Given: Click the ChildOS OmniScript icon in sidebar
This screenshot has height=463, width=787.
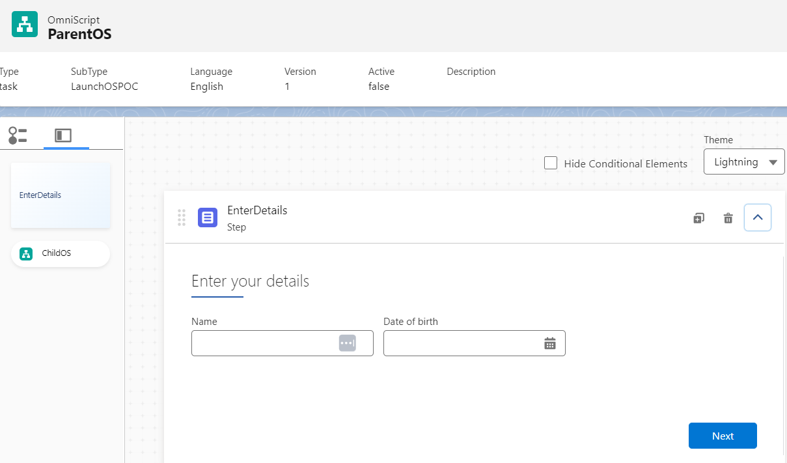Looking at the screenshot, I should (26, 254).
